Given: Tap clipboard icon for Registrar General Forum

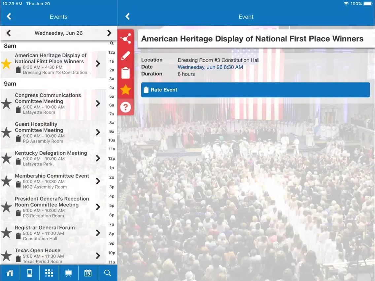Looking at the screenshot, I should click(x=18, y=236).
